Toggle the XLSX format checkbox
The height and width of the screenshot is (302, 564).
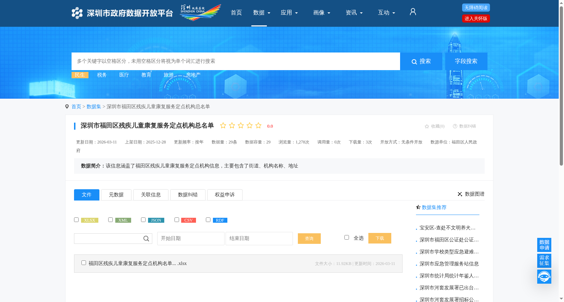76,220
